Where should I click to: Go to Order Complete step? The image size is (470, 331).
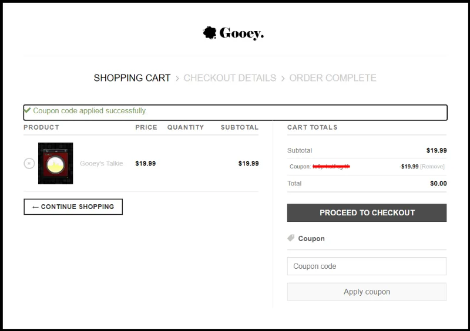(x=333, y=78)
